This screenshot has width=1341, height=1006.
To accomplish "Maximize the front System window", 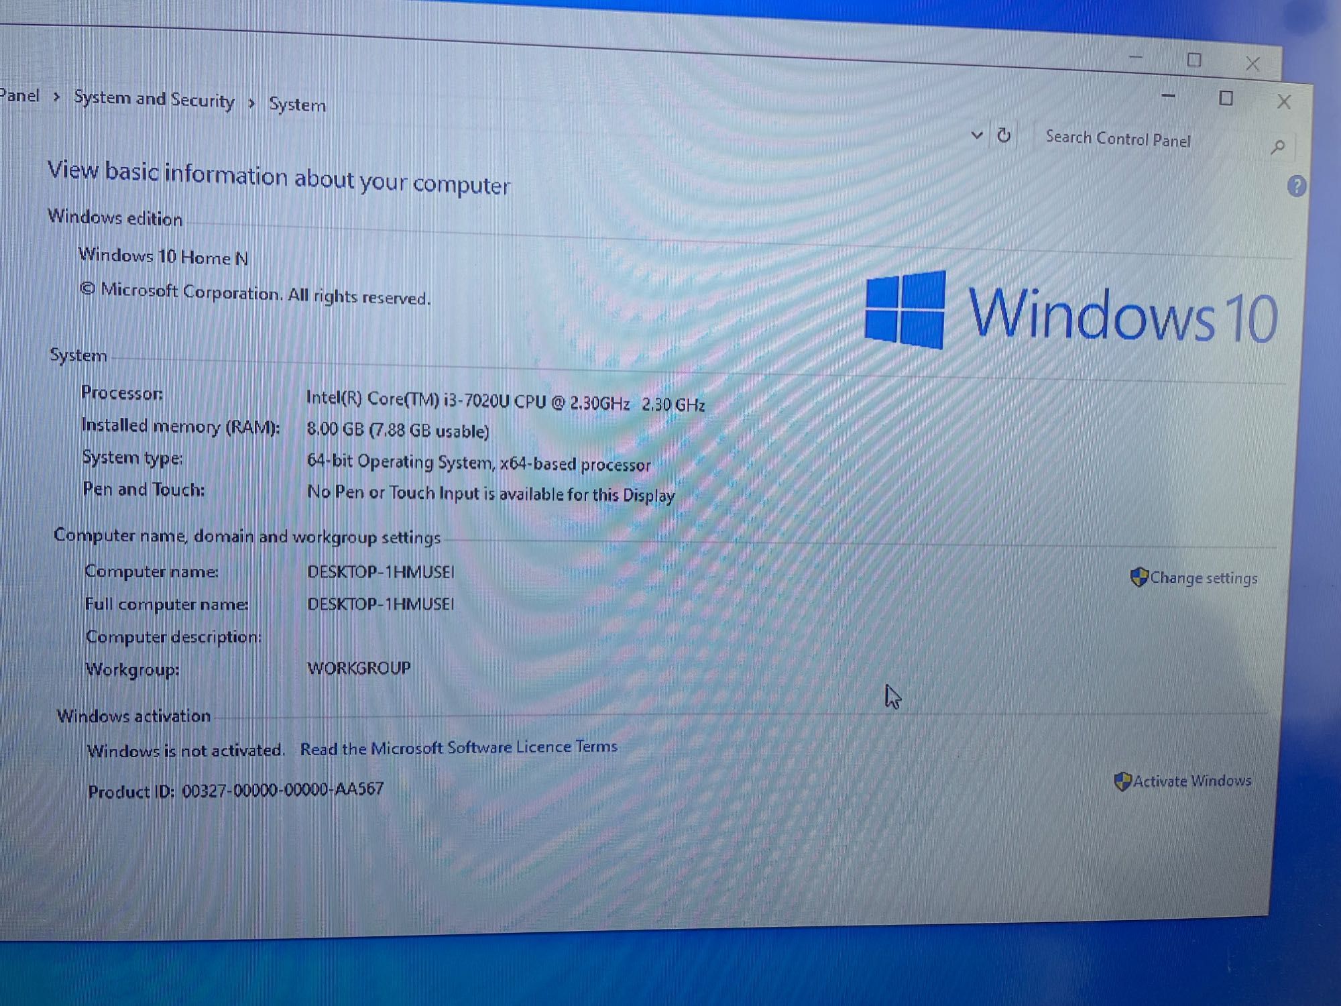I will click(x=1226, y=99).
